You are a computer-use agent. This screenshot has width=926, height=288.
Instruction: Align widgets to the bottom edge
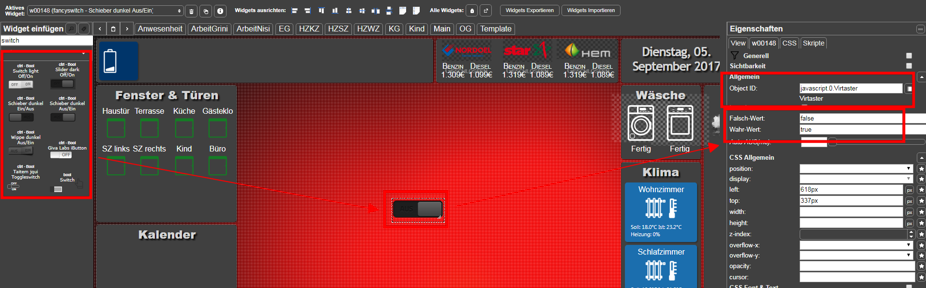pyautogui.click(x=335, y=11)
